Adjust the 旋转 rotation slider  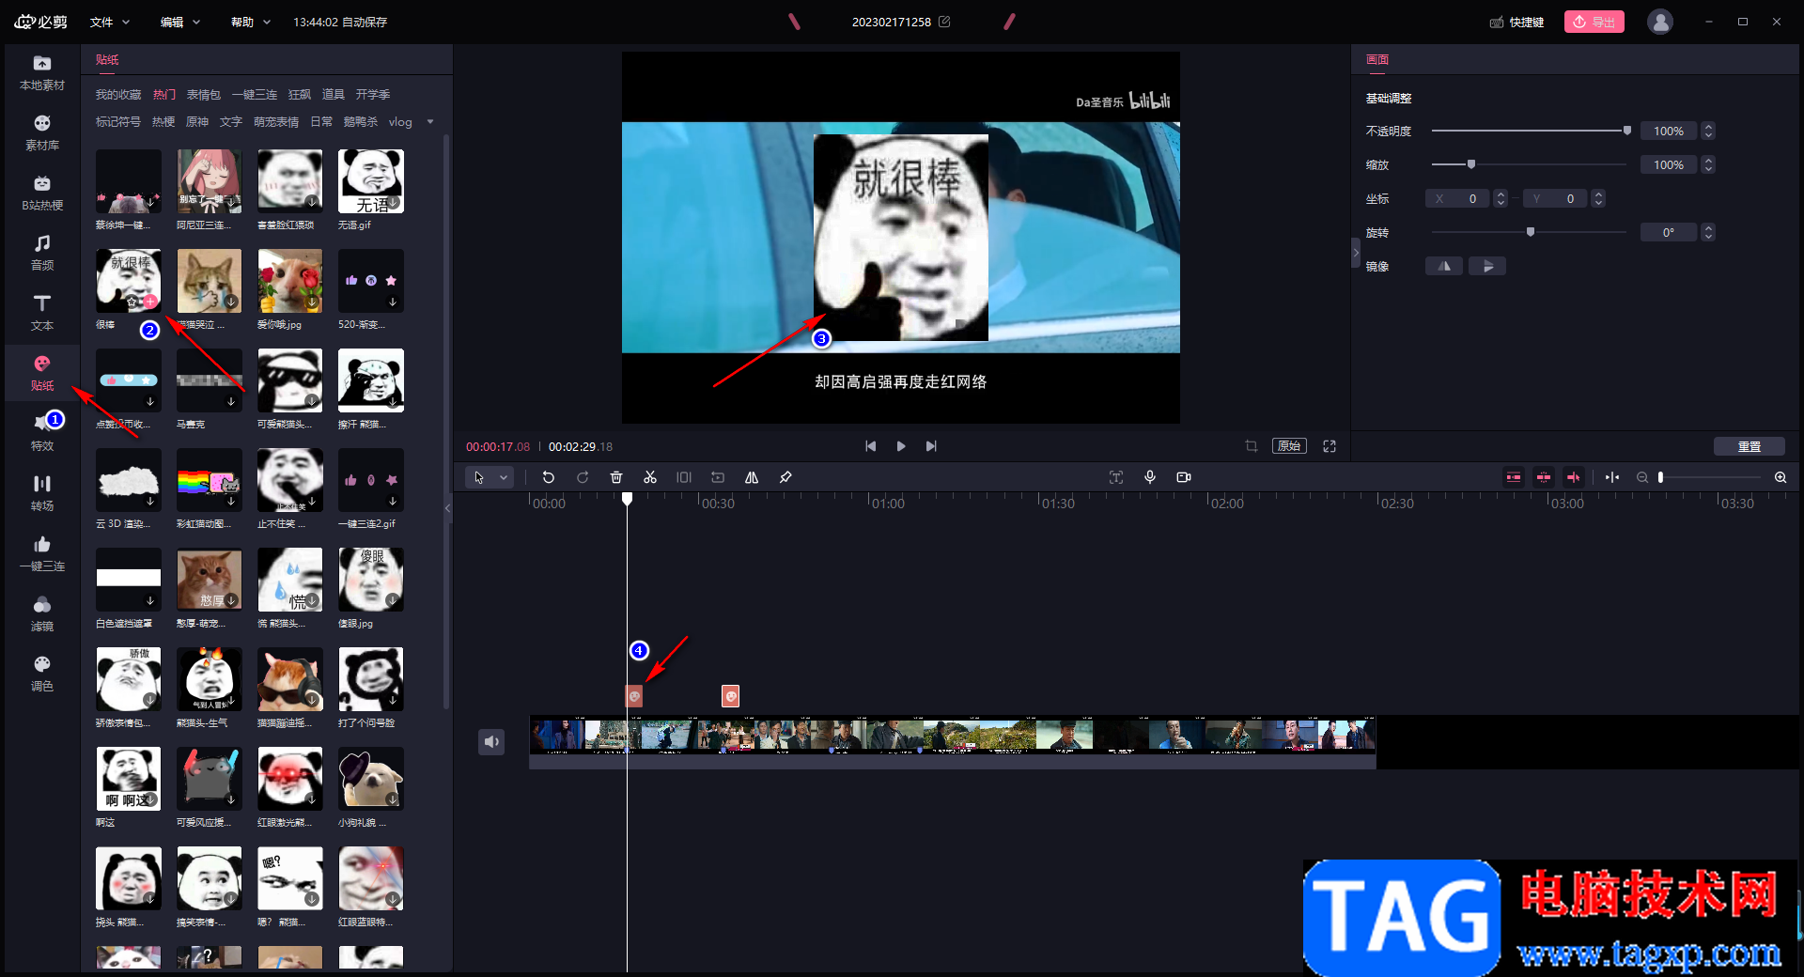[x=1530, y=232]
